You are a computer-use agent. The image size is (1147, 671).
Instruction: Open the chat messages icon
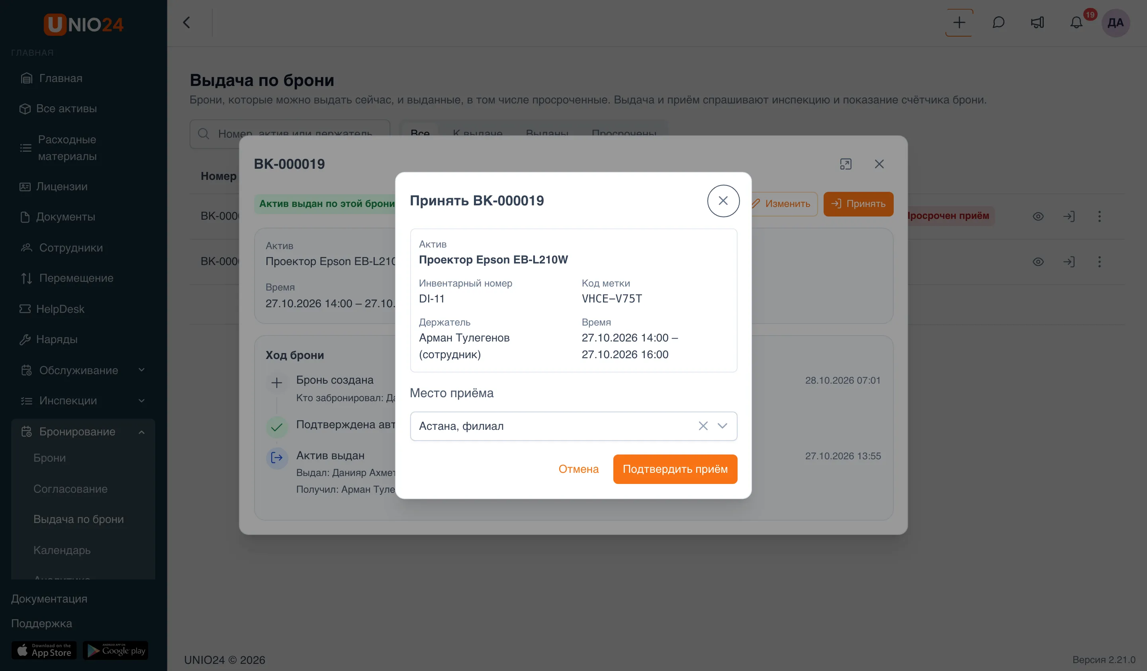click(x=998, y=23)
